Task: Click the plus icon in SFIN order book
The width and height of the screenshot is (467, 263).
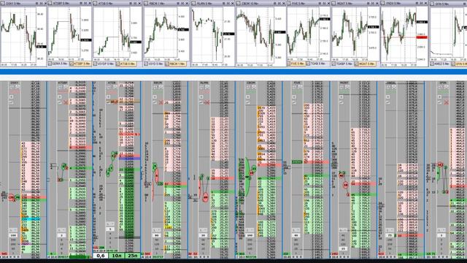Action: click(x=440, y=97)
